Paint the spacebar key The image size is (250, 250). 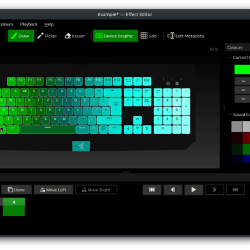pos(47,129)
